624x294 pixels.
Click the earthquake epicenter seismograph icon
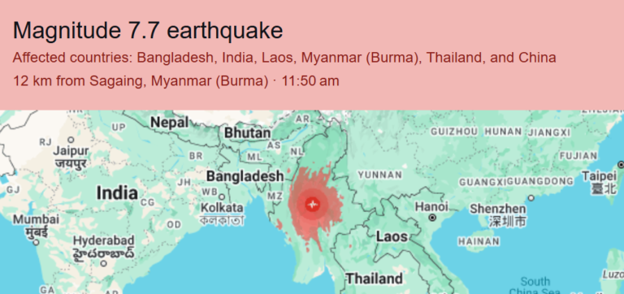click(x=313, y=205)
